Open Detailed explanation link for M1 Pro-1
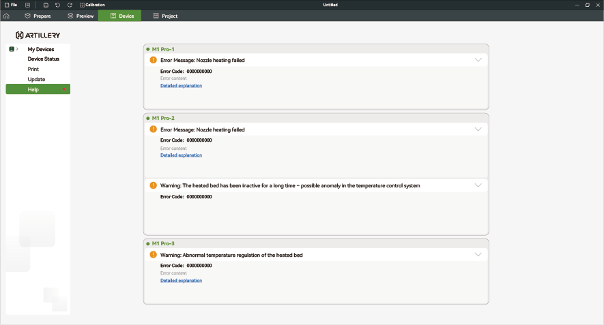604x325 pixels. [x=181, y=86]
